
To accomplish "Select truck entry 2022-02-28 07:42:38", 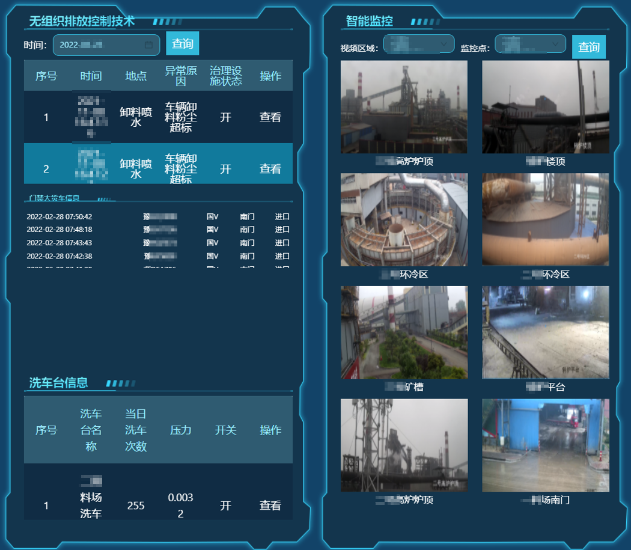I will (158, 256).
